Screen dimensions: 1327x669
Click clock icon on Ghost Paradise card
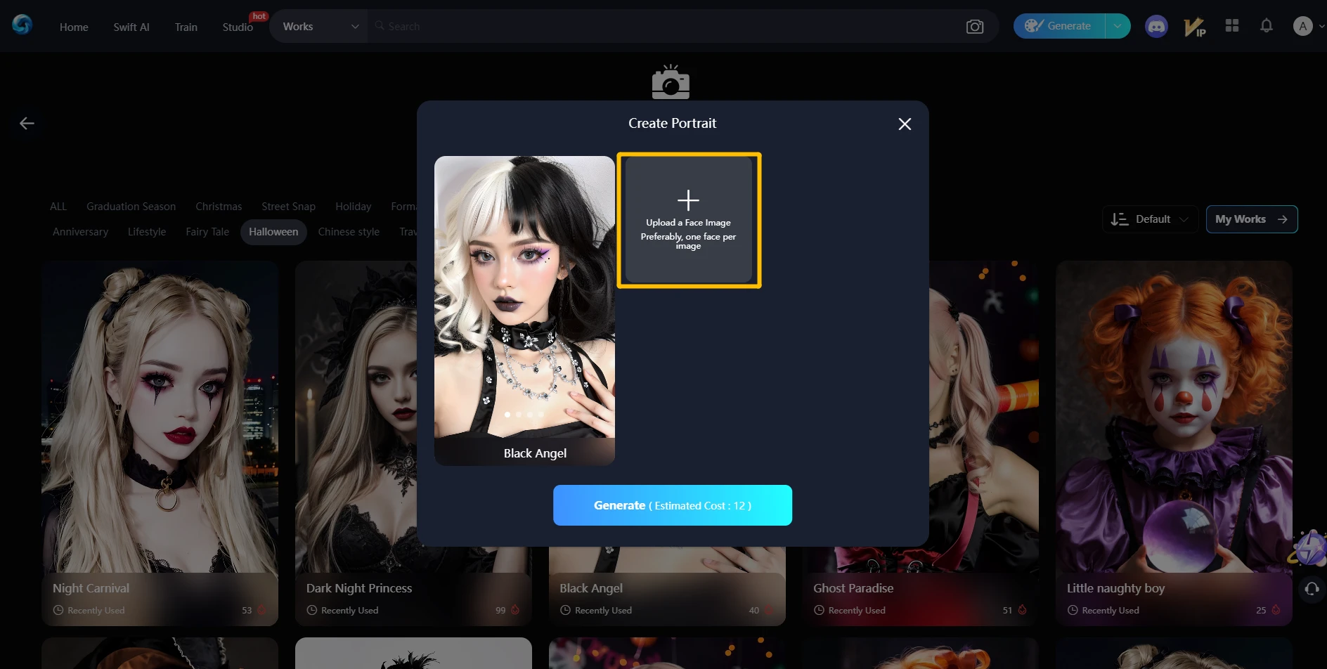click(819, 610)
